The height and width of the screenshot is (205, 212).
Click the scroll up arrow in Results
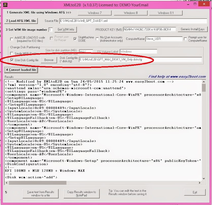(204, 82)
